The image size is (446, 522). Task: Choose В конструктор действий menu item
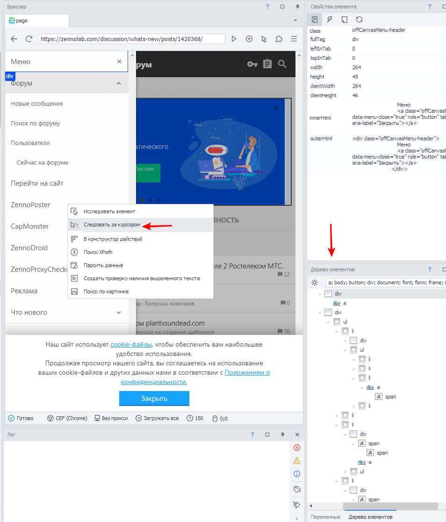140,239
